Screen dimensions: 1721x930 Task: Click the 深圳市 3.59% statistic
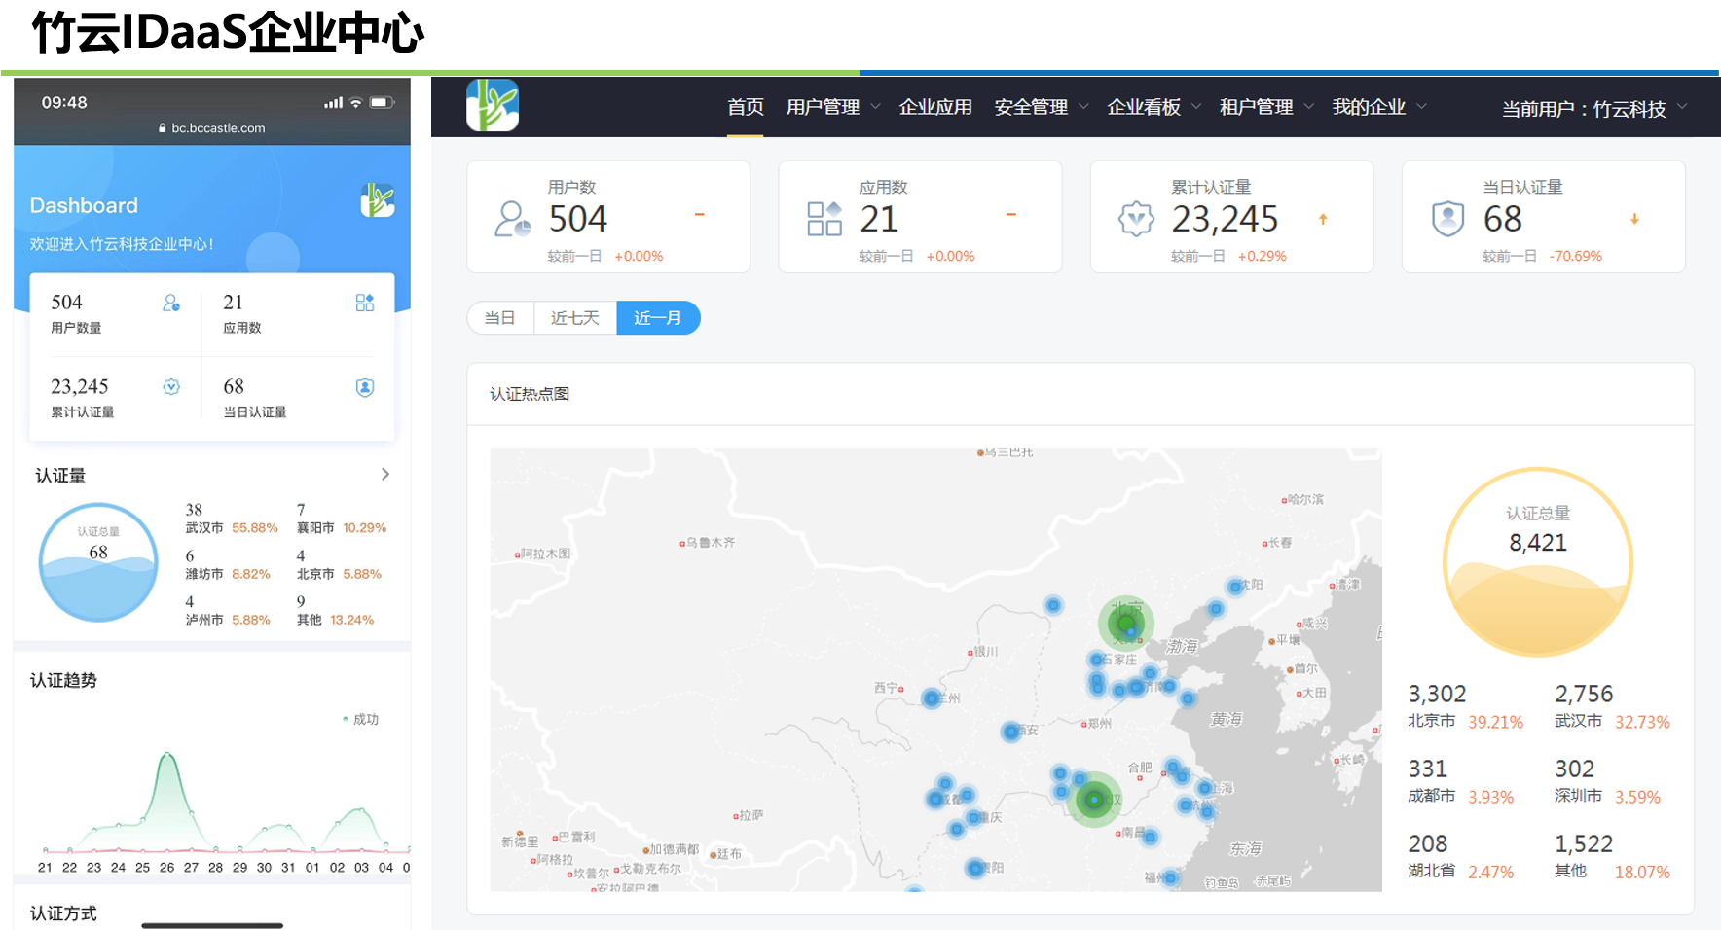(x=1608, y=781)
